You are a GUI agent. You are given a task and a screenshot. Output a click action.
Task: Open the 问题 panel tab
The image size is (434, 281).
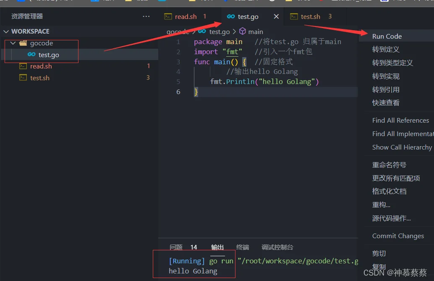pos(176,247)
